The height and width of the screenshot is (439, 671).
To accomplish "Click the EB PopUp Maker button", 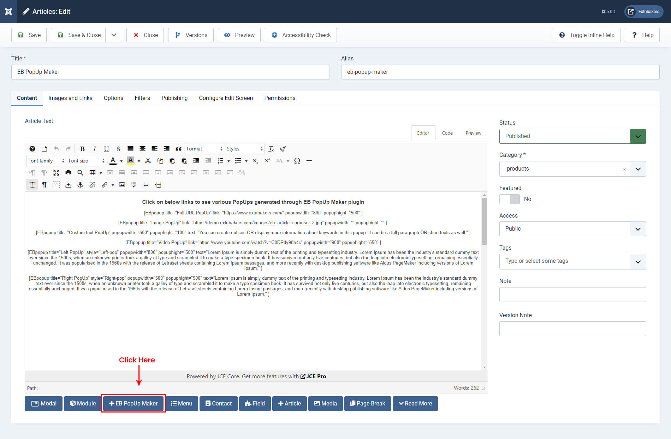I will point(133,403).
